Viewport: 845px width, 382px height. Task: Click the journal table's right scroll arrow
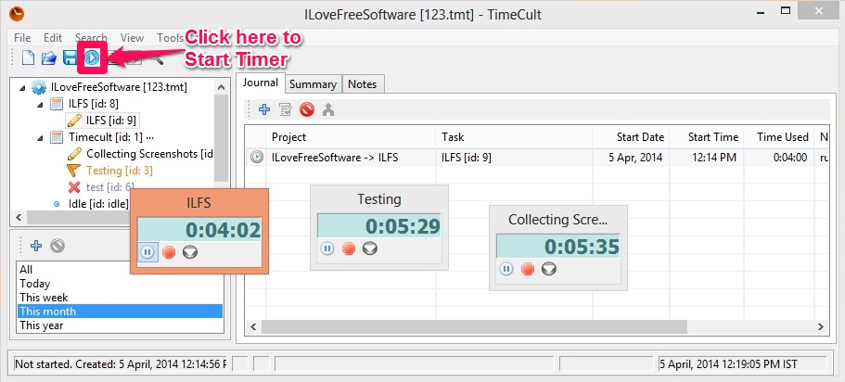820,326
